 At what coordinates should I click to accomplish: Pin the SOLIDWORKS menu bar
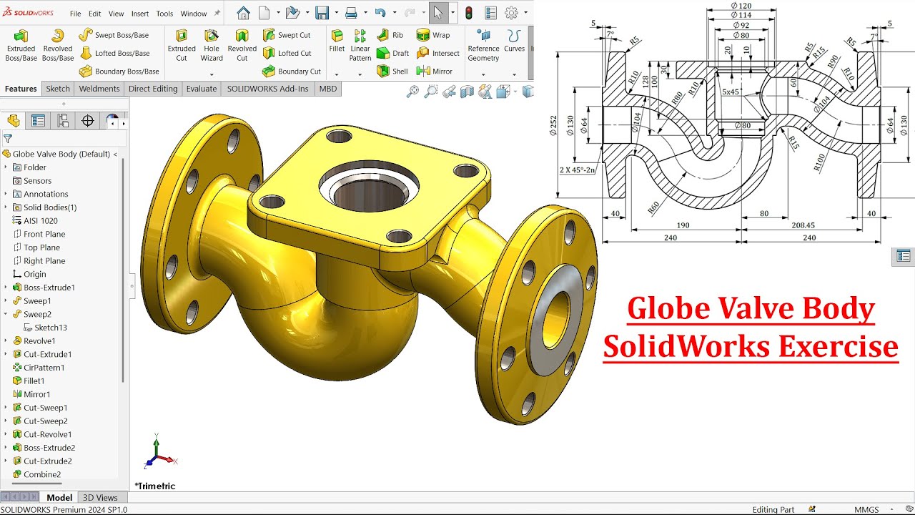217,13
